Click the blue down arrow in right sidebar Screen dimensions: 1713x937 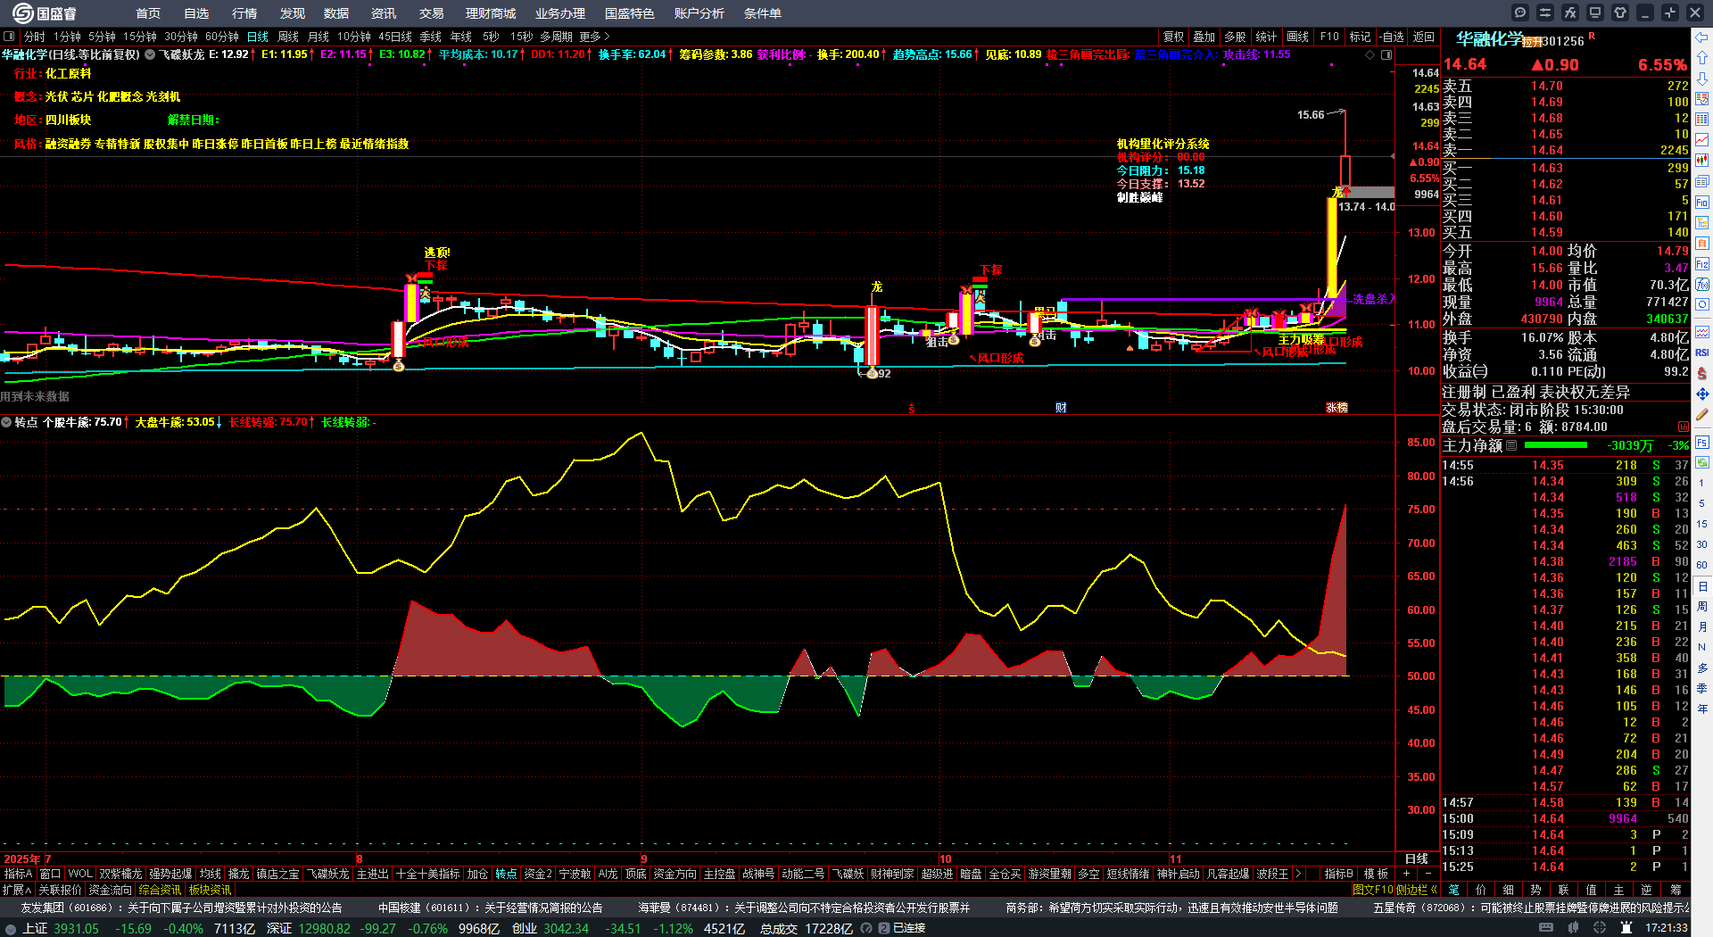click(x=1702, y=79)
